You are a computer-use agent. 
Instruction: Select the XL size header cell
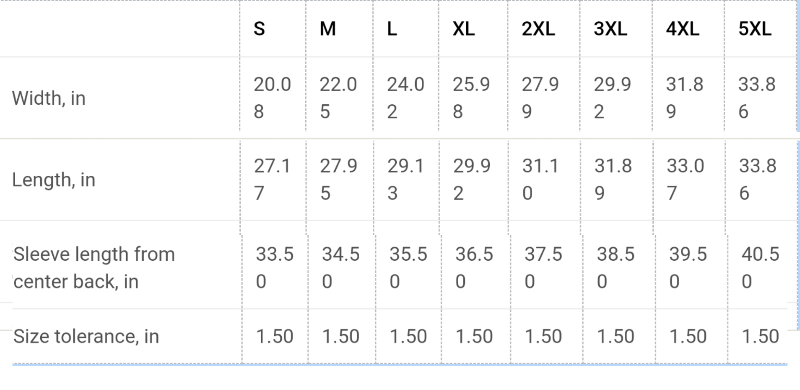pos(464,29)
